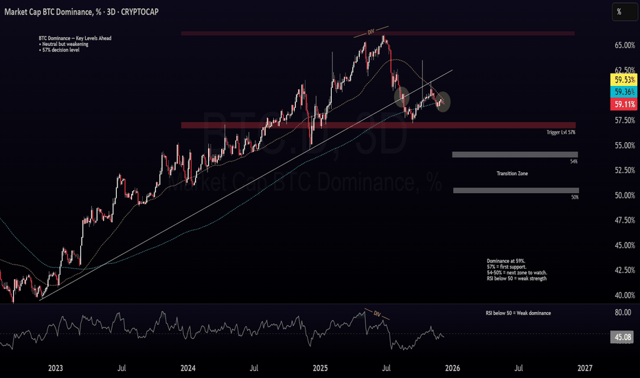Select the DIV label above the price peak
Screen dimensions: 640x378
pos(372,32)
